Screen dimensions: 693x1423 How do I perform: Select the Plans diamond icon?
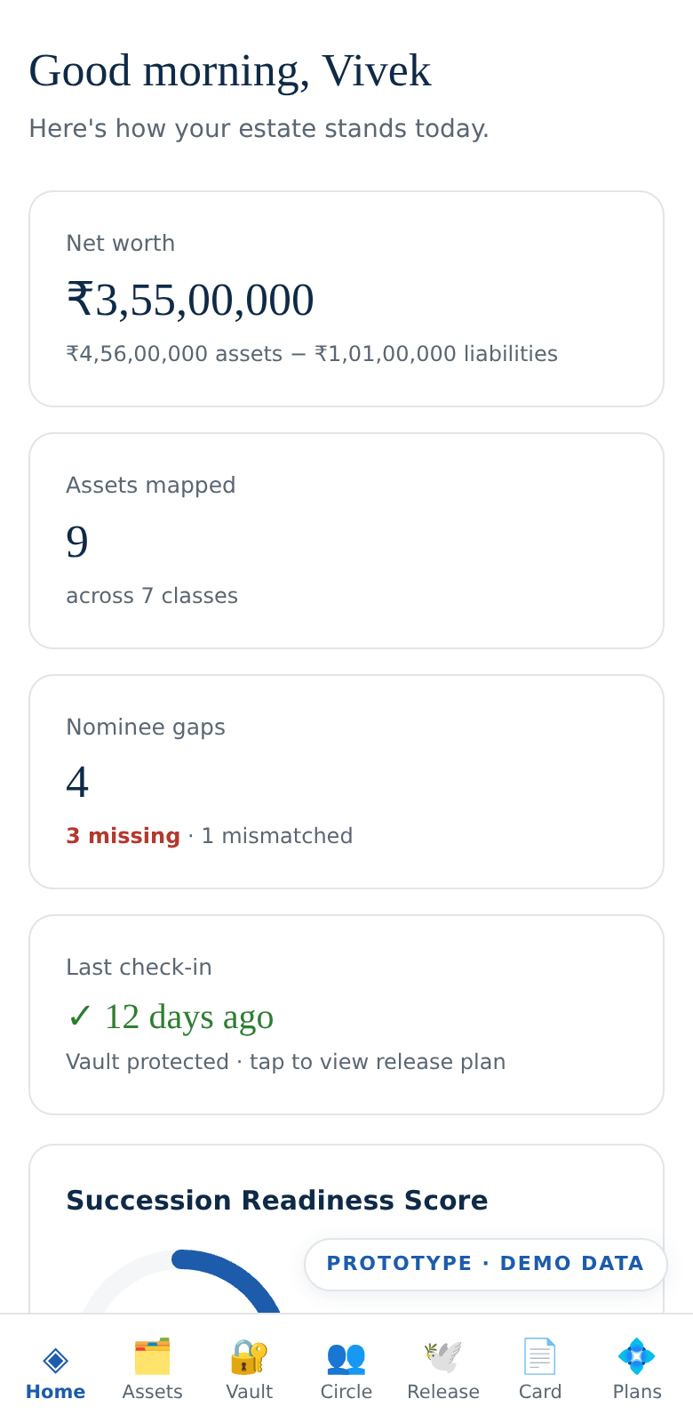click(636, 1356)
